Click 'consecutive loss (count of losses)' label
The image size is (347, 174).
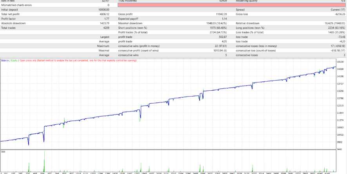pyautogui.click(x=256, y=50)
